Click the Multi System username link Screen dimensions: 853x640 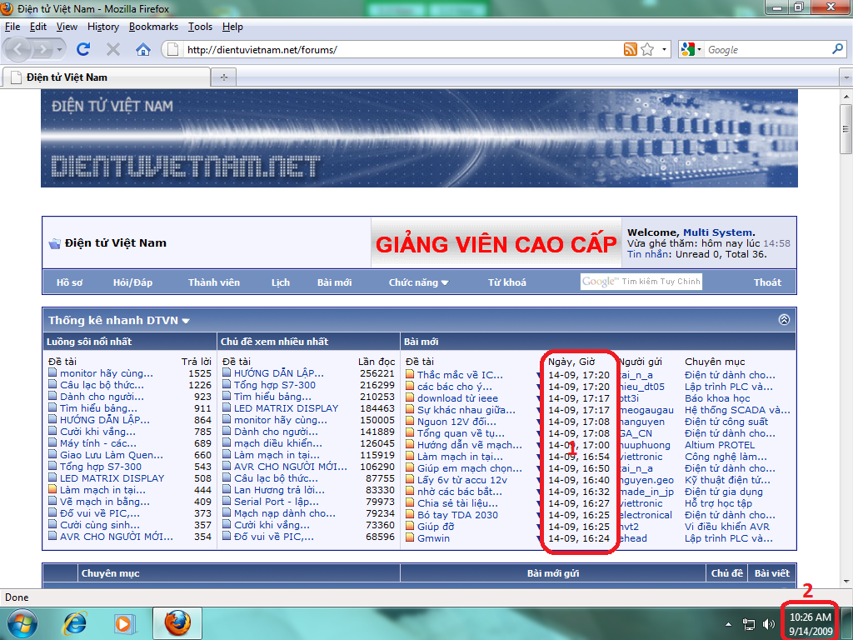point(717,232)
